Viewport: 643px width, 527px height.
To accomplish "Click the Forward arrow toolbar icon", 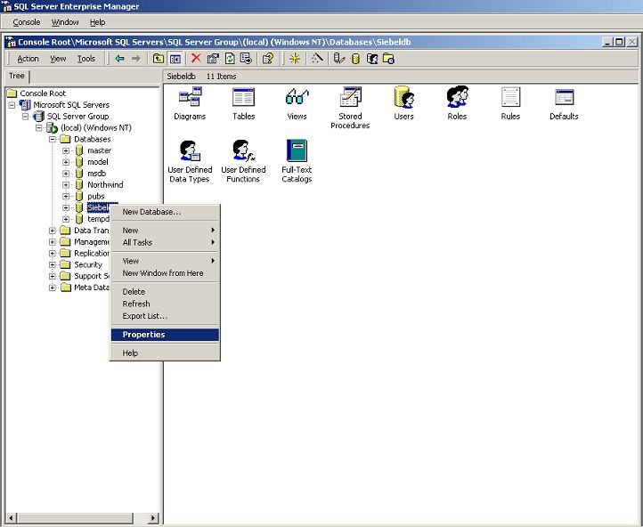I will click(135, 59).
